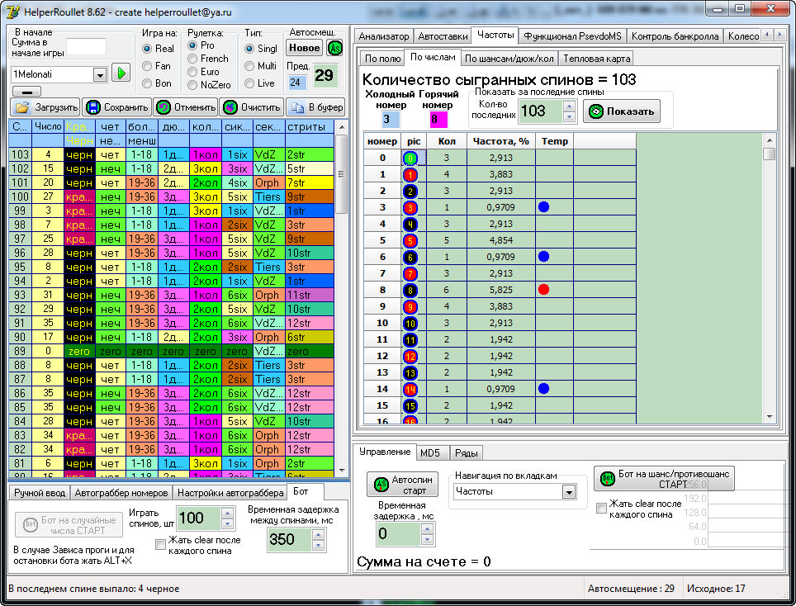Click the green play arrow next to 1Melonati
This screenshot has width=796, height=606.
point(121,73)
